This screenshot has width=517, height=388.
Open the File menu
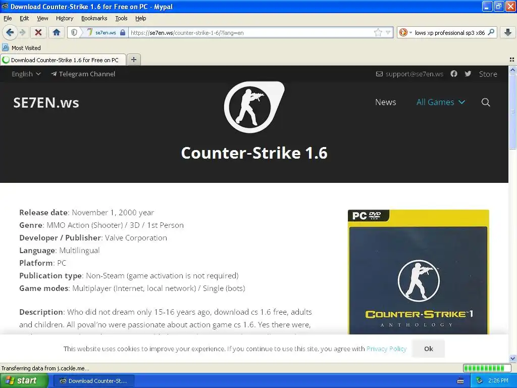click(x=8, y=18)
